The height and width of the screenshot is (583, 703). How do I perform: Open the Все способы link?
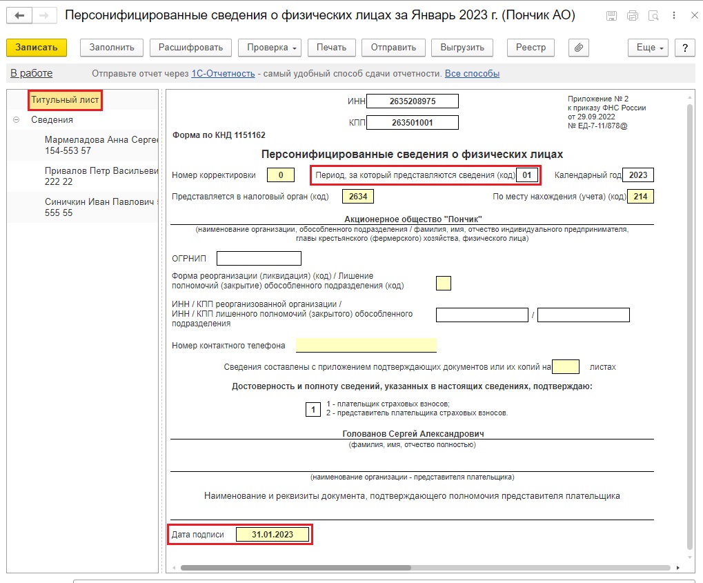(x=472, y=74)
